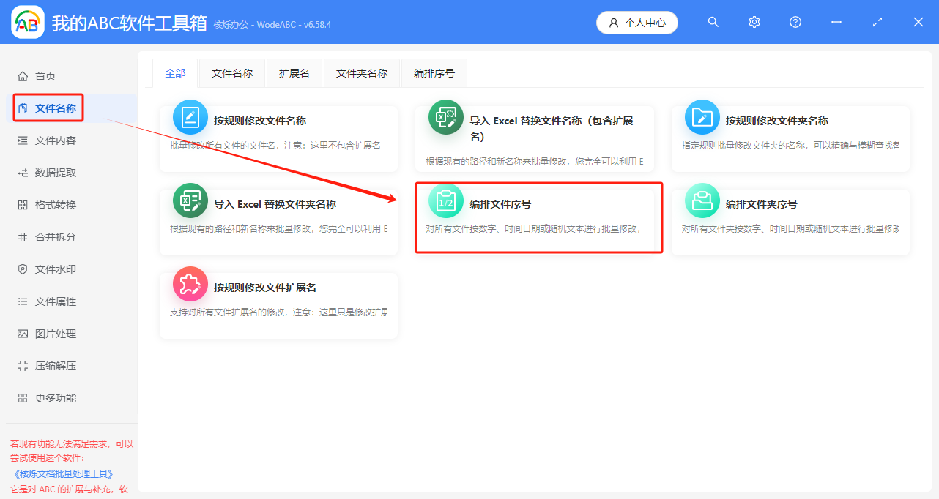
Task: Open the settings gear icon
Action: pyautogui.click(x=754, y=22)
